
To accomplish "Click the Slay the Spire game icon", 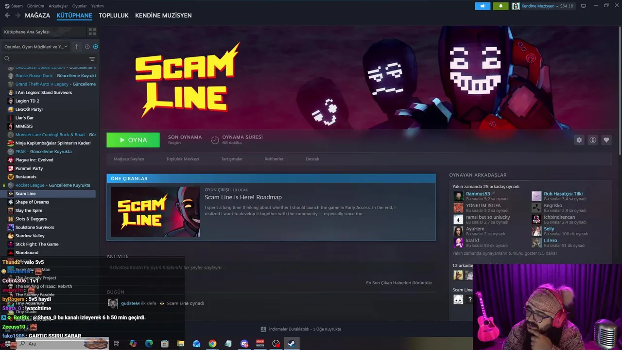I will 11,210.
